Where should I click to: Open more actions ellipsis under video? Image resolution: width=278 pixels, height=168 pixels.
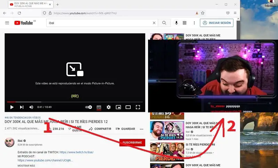click(x=141, y=129)
